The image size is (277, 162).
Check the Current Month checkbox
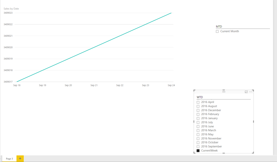(x=217, y=31)
